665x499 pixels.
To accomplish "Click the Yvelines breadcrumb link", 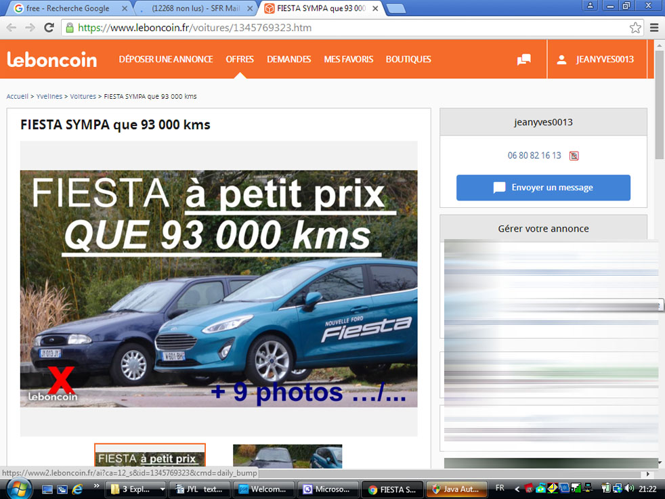I will tap(49, 97).
